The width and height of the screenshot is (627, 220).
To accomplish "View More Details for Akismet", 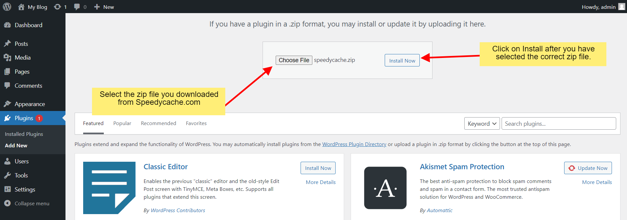I will point(597,182).
